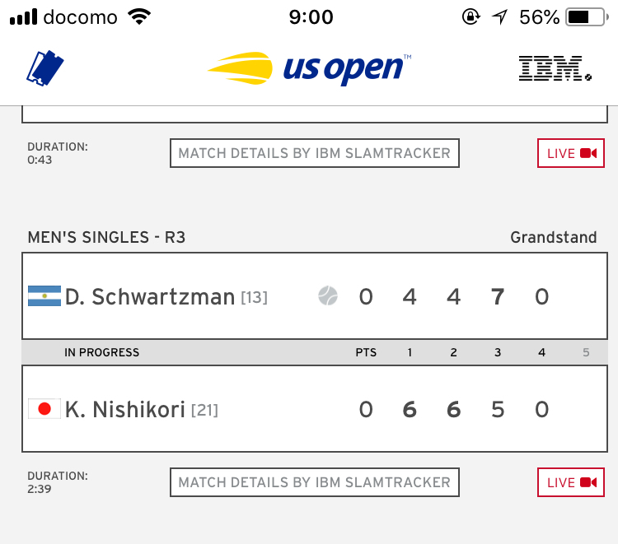Click the tennis ball serve indicator
This screenshot has width=618, height=544.
pyautogui.click(x=328, y=296)
